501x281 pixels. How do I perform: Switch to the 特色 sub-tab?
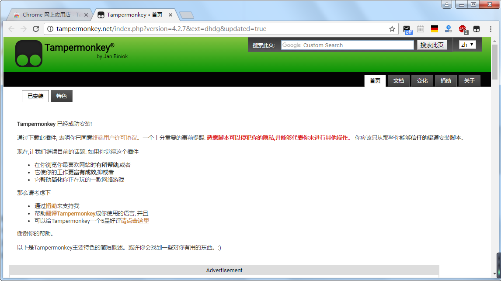click(x=62, y=96)
